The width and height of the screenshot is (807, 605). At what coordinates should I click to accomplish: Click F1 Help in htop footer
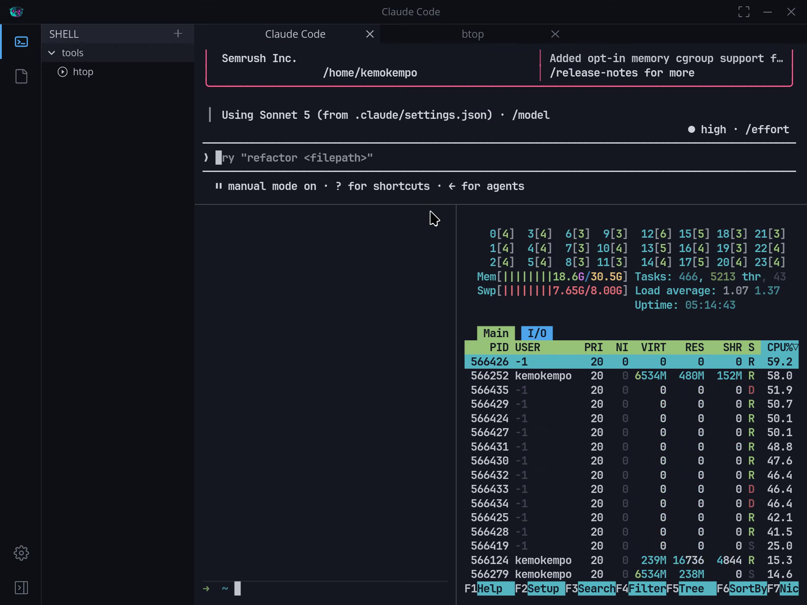pyautogui.click(x=490, y=588)
